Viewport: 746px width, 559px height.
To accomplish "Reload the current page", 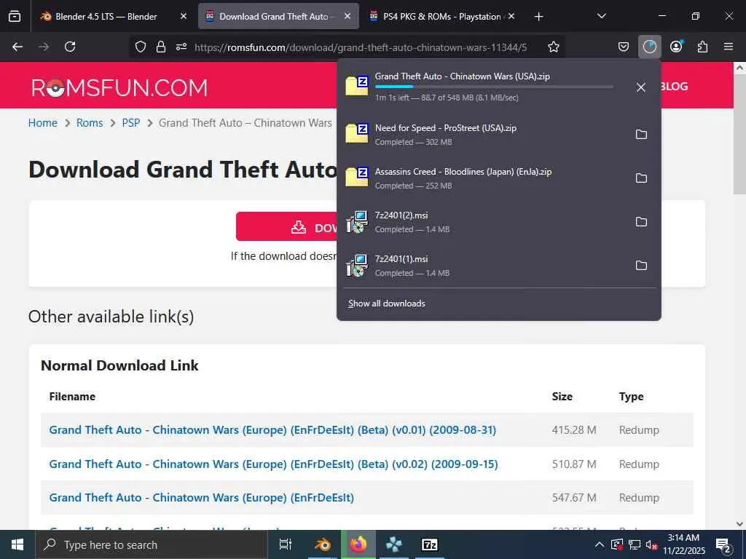I will 70,47.
